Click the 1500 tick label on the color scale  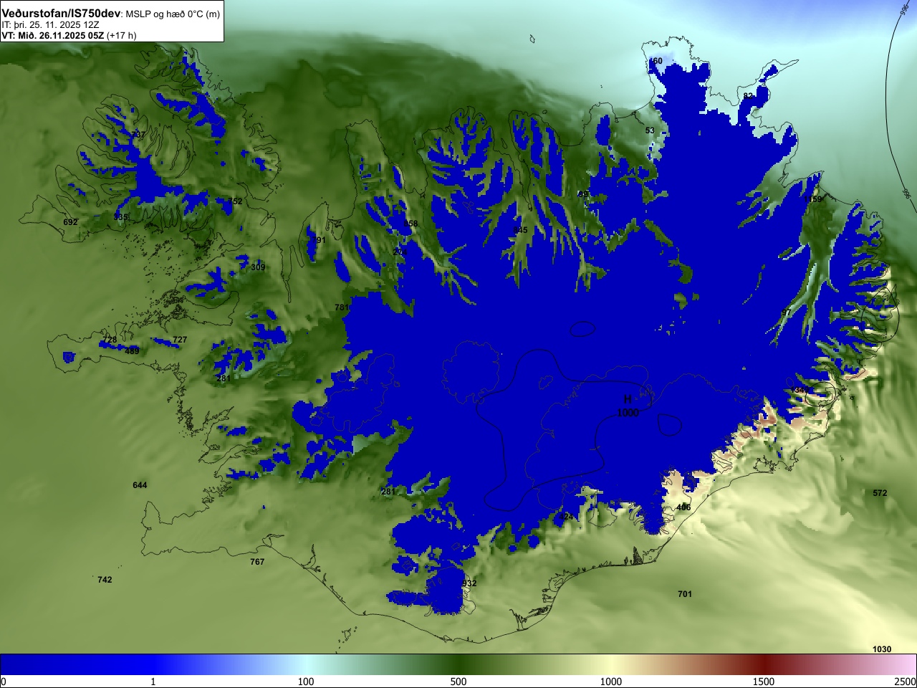(764, 682)
